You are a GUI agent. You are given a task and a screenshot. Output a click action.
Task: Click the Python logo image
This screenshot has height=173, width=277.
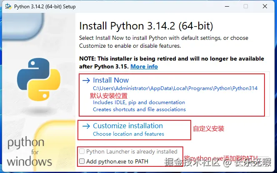39,79
